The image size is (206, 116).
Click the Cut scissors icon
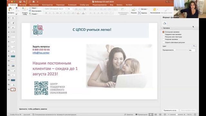(x=16, y=8)
